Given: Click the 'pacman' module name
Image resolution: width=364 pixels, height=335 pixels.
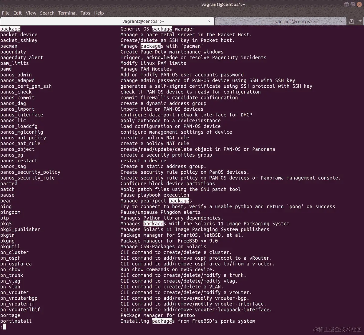Looking at the screenshot, I should pyautogui.click(x=9, y=46).
